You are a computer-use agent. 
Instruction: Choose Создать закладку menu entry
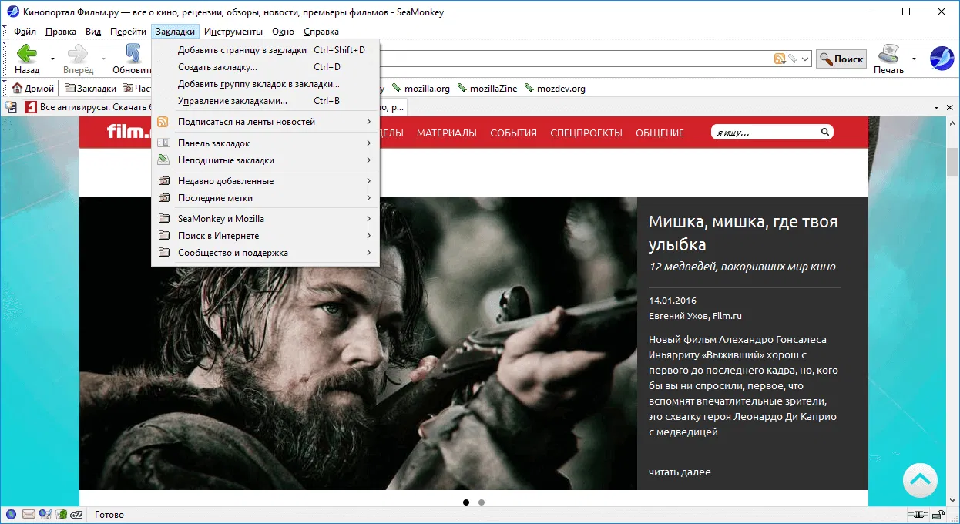(x=265, y=67)
